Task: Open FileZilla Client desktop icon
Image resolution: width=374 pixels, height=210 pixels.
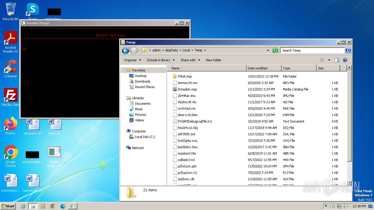Action: coord(11,97)
